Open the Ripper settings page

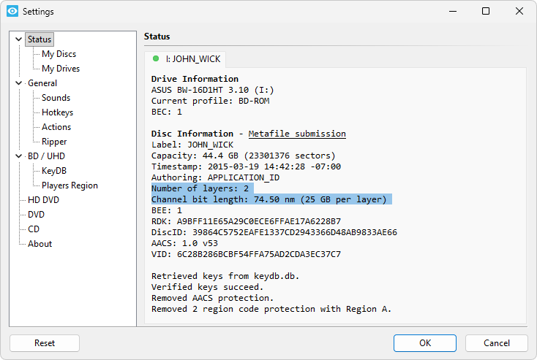(54, 142)
